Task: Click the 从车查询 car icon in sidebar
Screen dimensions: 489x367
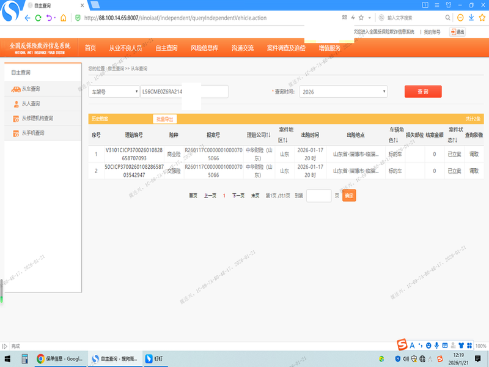Action: tap(15, 89)
